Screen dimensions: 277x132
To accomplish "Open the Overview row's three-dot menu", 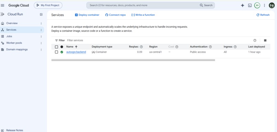I will 41,23.
